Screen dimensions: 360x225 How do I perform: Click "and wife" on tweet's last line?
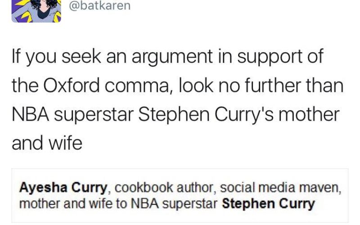tap(47, 143)
